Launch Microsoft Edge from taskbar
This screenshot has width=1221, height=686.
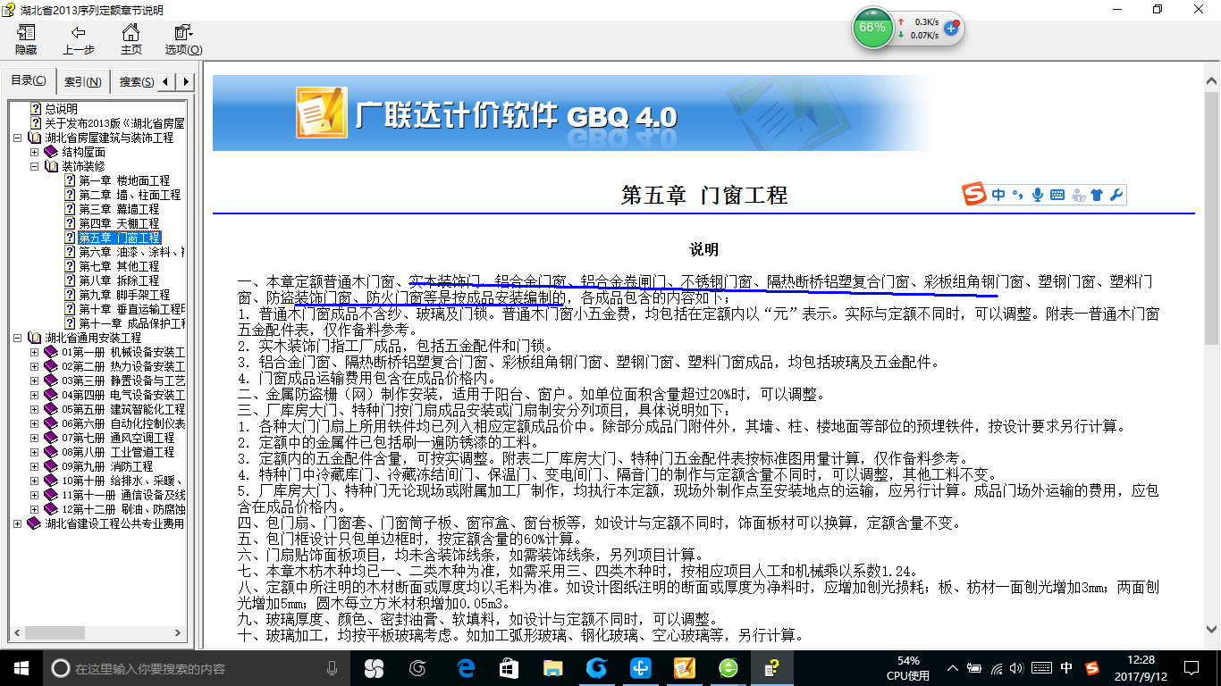[465, 668]
